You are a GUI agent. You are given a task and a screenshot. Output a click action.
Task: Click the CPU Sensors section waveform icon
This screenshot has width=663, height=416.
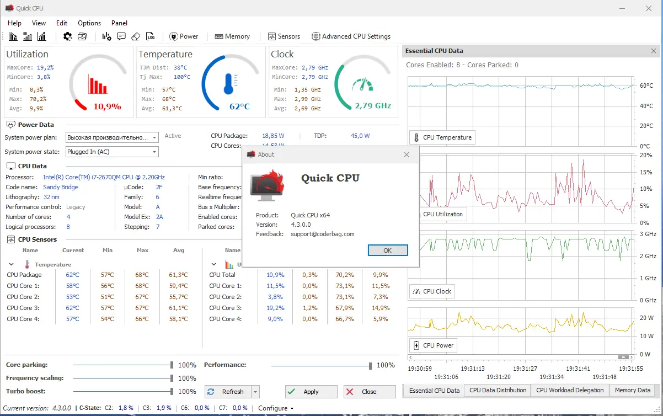[10, 239]
